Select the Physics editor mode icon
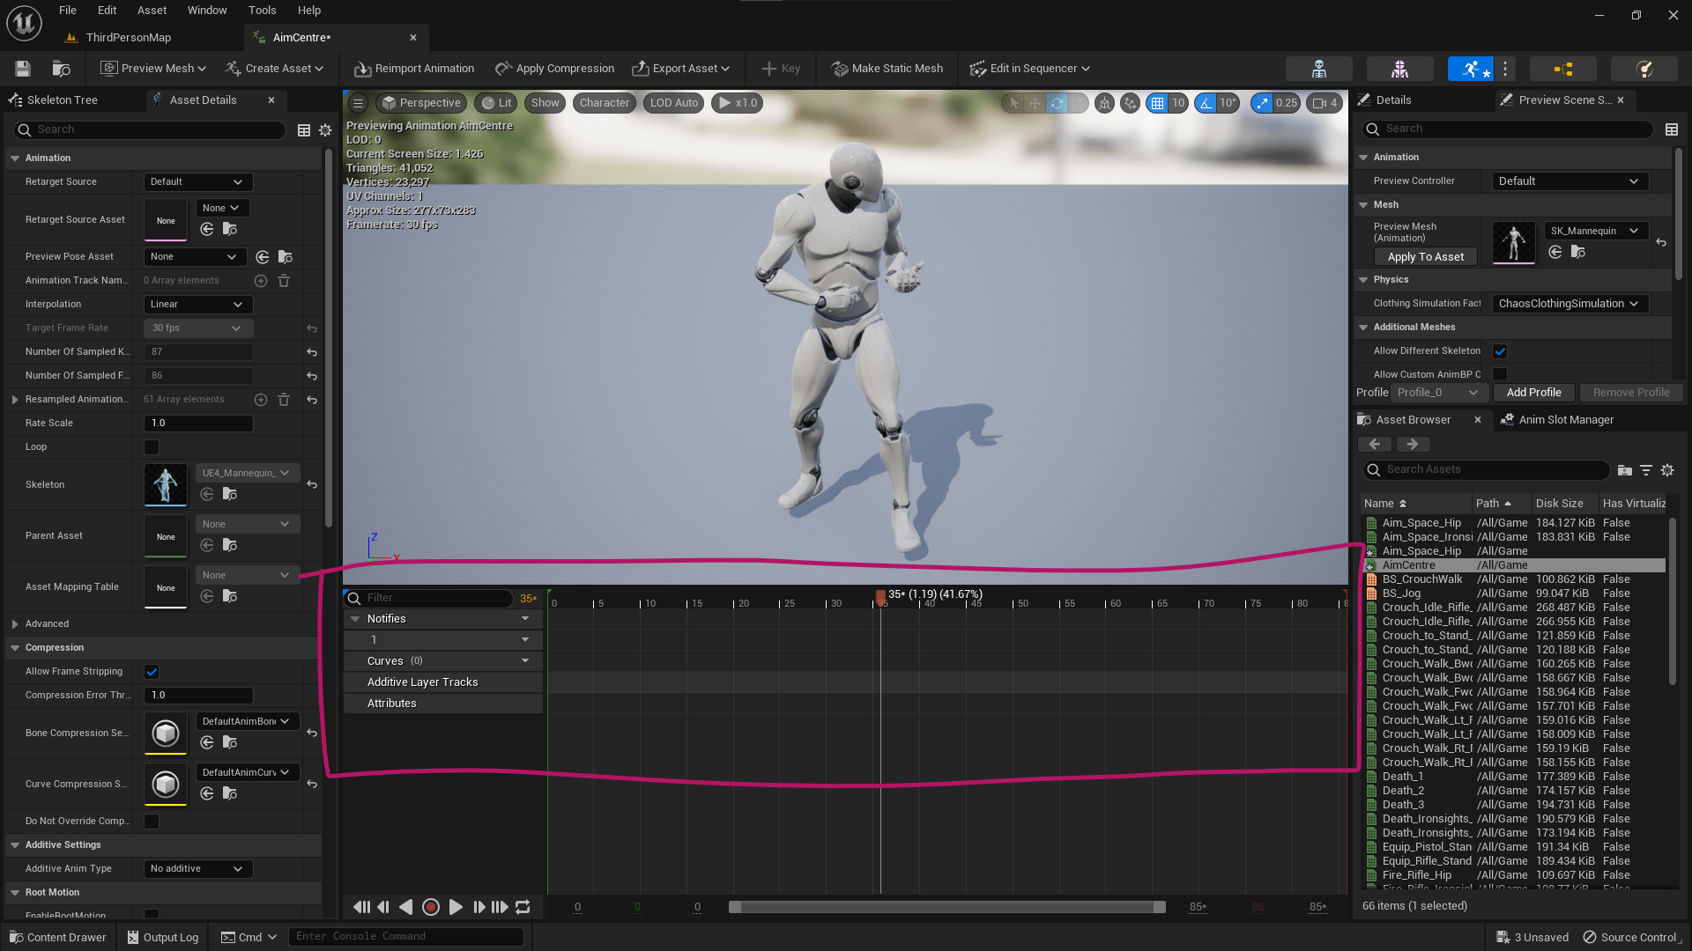Screen dimensions: 1692x951 coord(1643,69)
